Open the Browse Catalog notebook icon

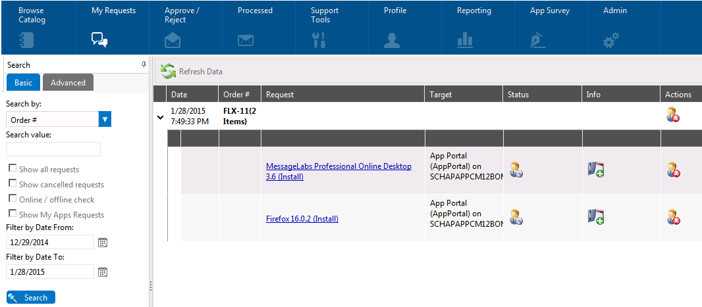click(26, 41)
